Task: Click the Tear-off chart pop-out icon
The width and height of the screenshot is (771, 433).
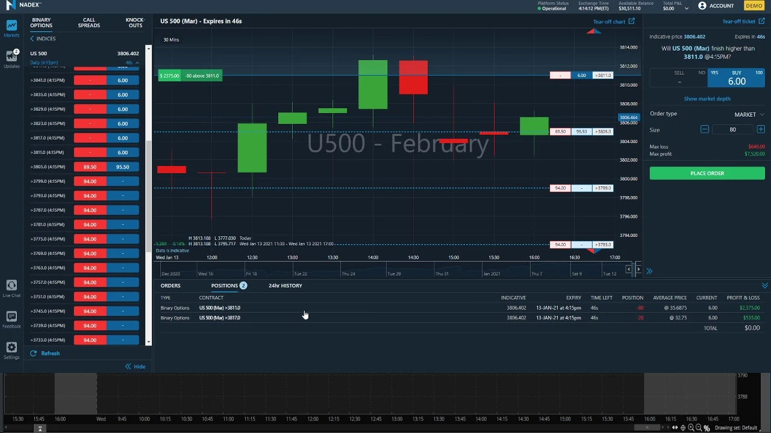Action: coord(631,22)
